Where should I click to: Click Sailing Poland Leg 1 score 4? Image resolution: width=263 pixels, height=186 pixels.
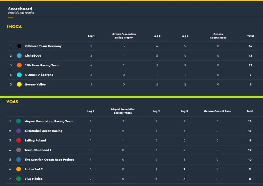tap(91, 140)
